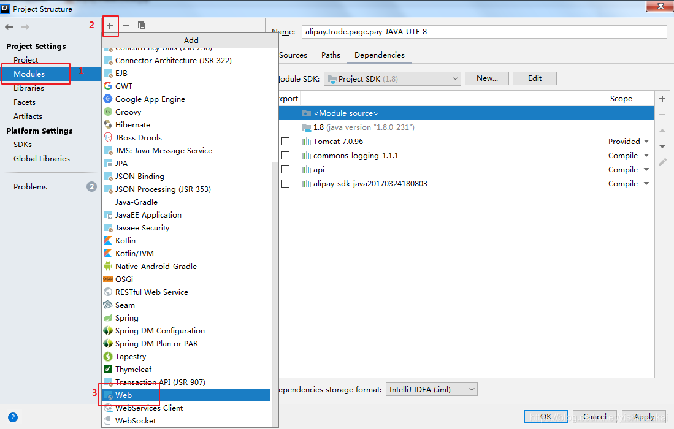Image resolution: width=674 pixels, height=429 pixels.
Task: Click the OK button
Action: pyautogui.click(x=546, y=417)
